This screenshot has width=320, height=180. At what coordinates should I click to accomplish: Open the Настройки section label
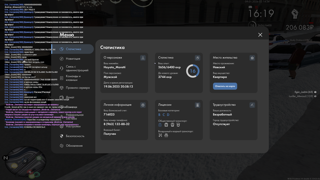(73, 126)
